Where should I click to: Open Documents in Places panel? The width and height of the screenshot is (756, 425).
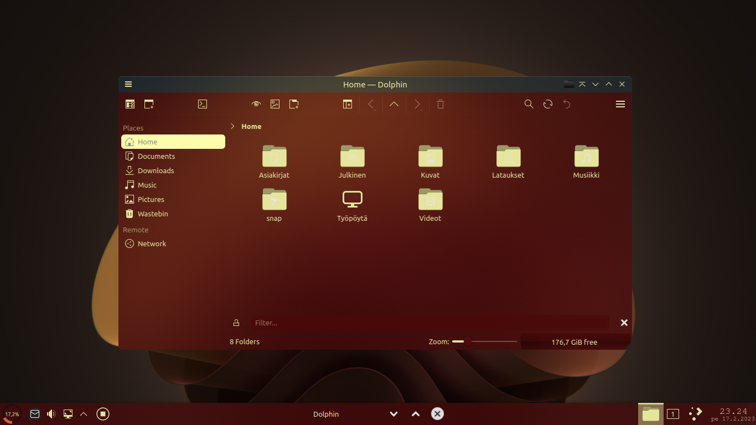tap(173, 156)
